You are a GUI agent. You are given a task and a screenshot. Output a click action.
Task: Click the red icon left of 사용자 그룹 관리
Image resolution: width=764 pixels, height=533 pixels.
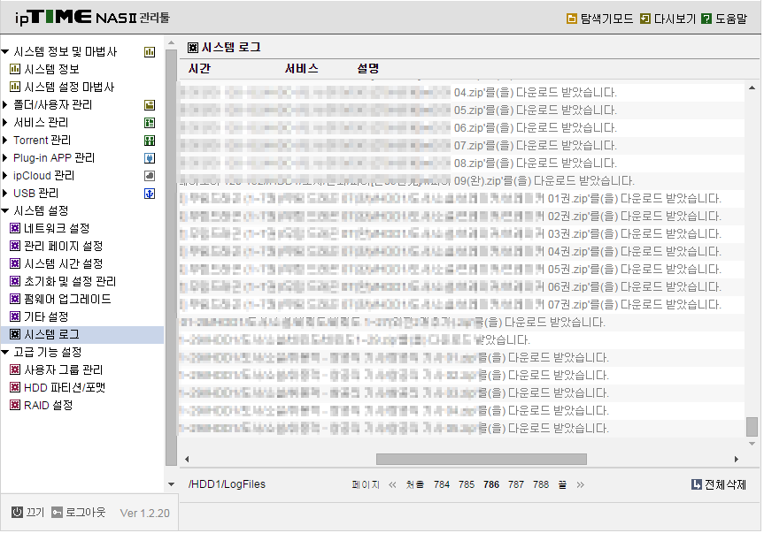click(15, 369)
